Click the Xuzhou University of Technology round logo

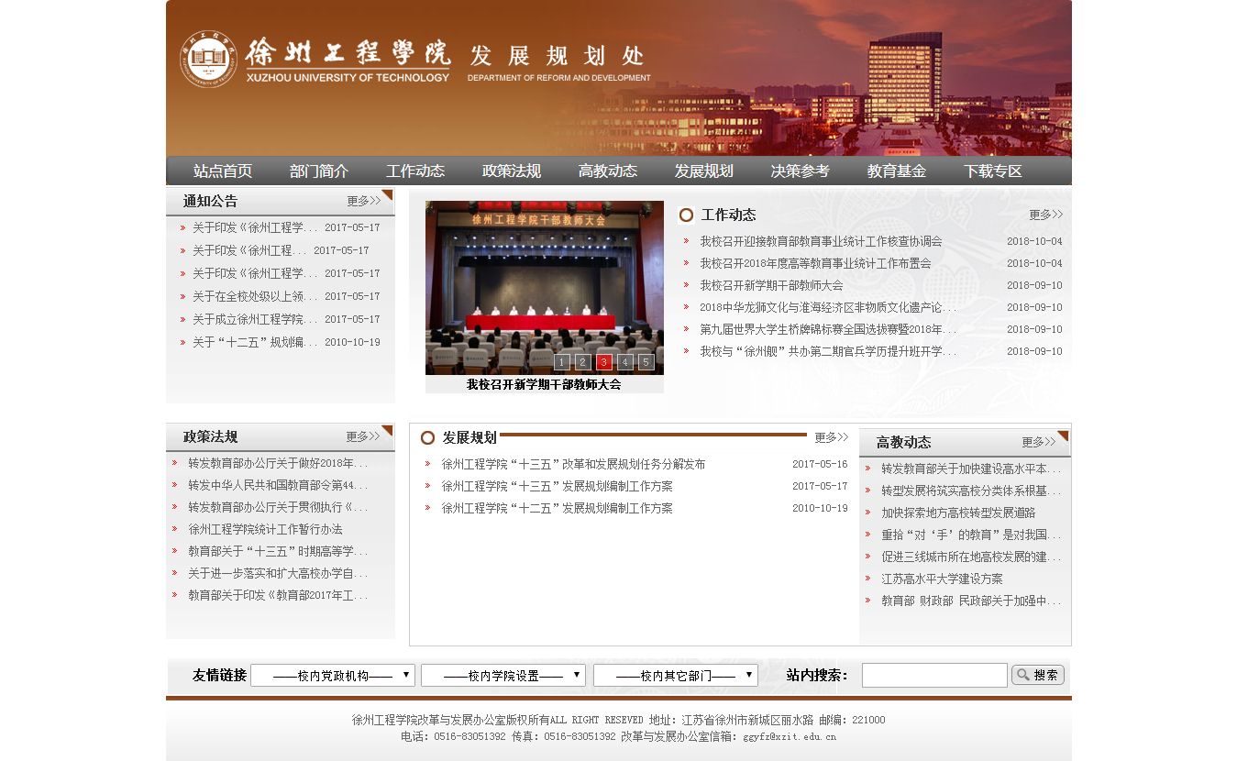(208, 59)
